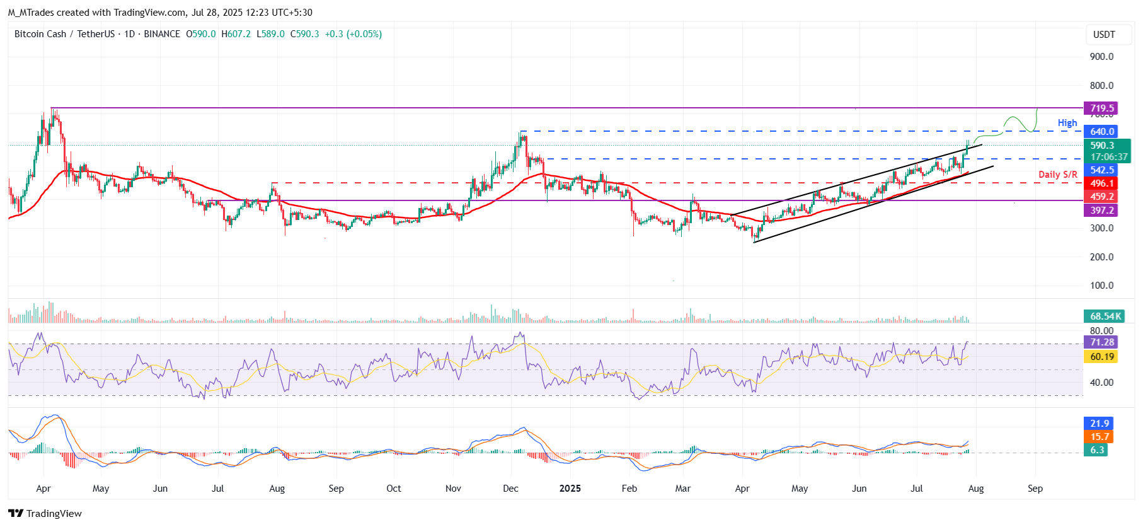Click the blue 542.5 price label
Screen dimensions: 1143x527
(1101, 170)
